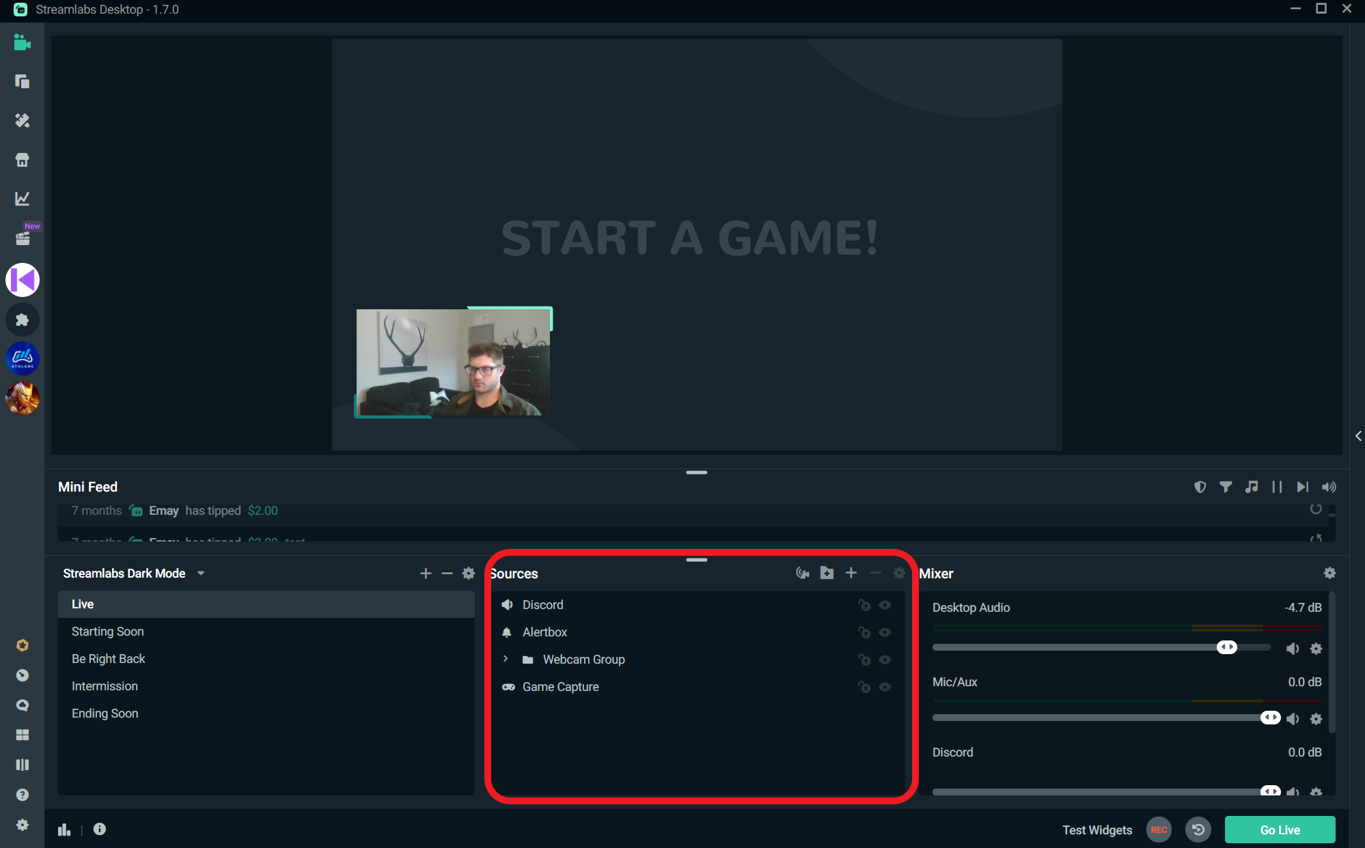
Task: Open the Athlane app icon
Action: (23, 358)
